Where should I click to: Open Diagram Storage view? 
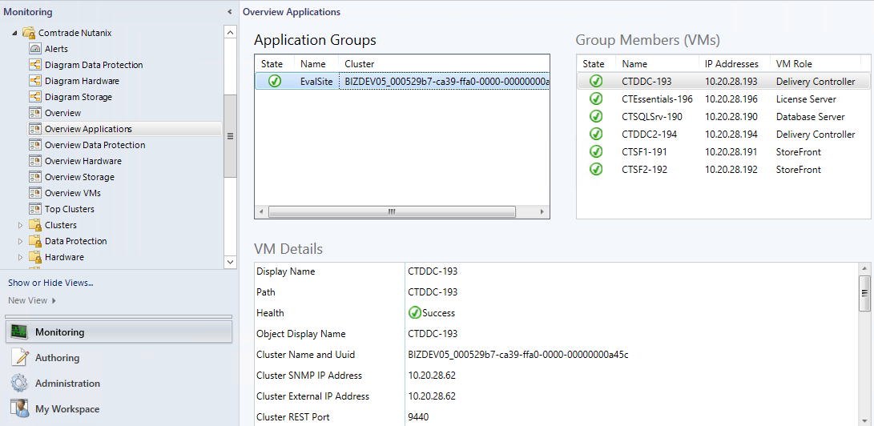[79, 97]
